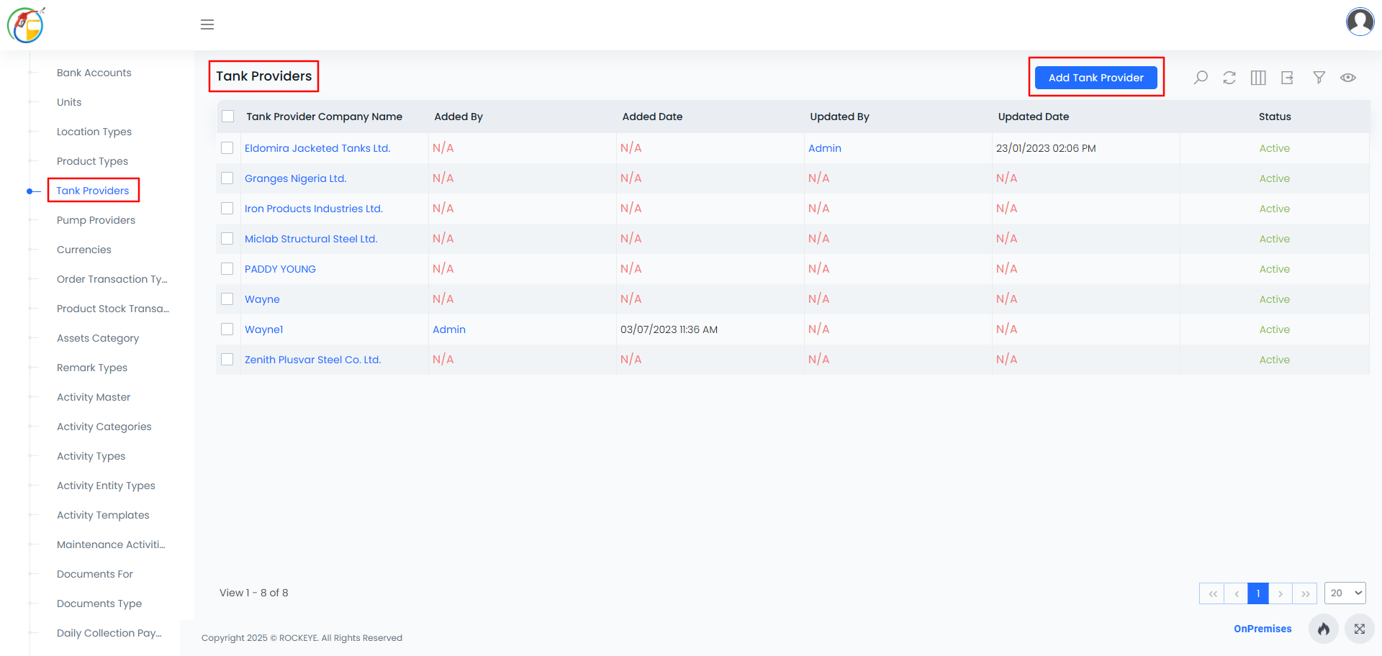Check the Zenith Plusvar Steel row

[227, 360]
